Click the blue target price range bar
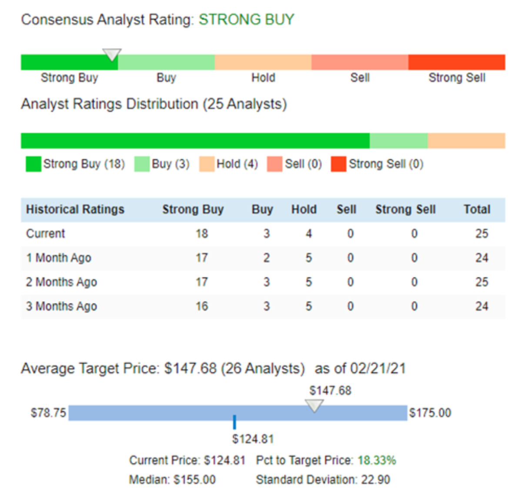Screen dimensions: 522x504 pos(238,413)
